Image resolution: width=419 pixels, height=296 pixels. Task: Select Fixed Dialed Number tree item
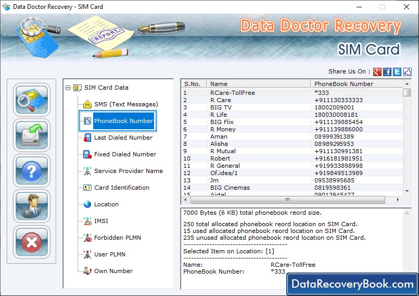point(125,154)
